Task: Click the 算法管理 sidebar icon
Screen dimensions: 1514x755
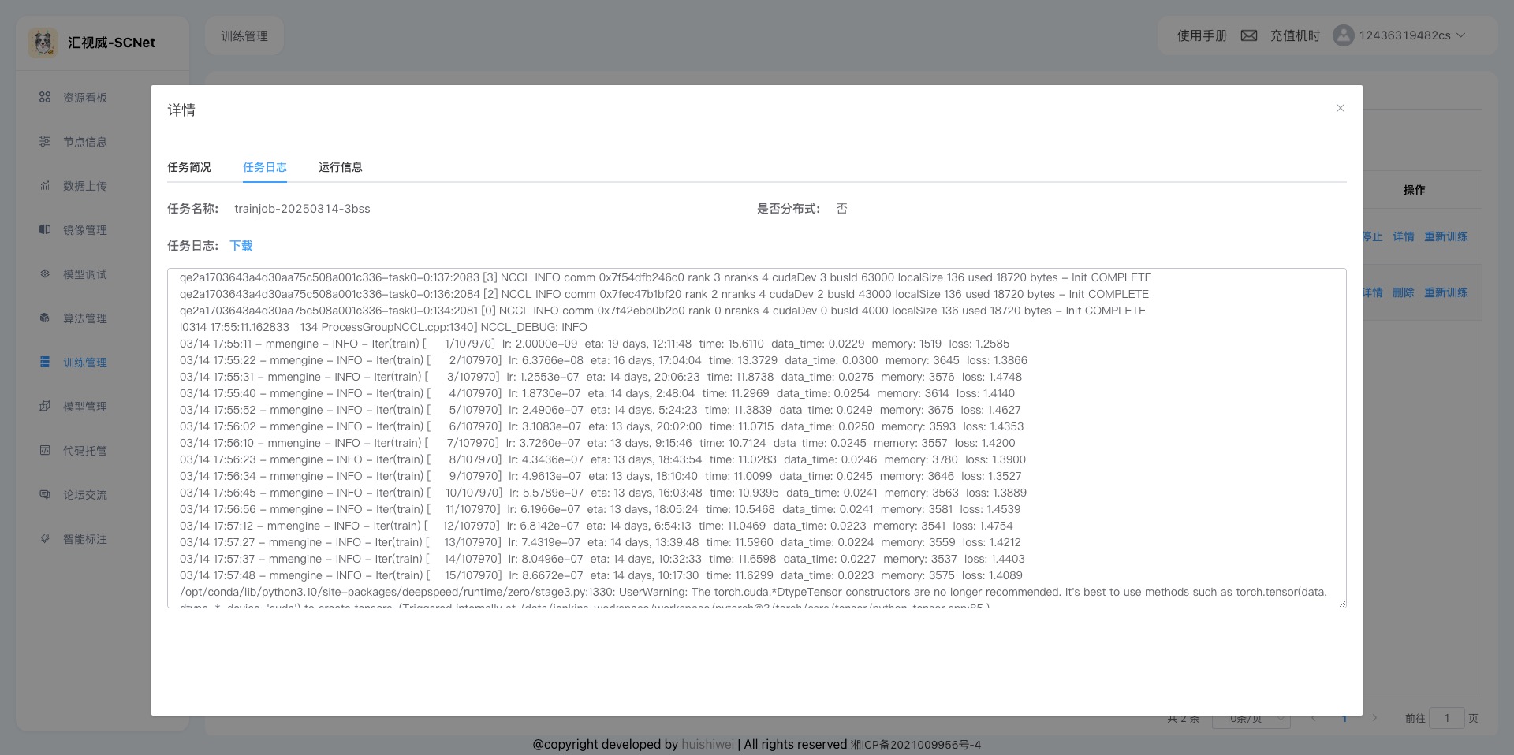Action: coord(45,318)
